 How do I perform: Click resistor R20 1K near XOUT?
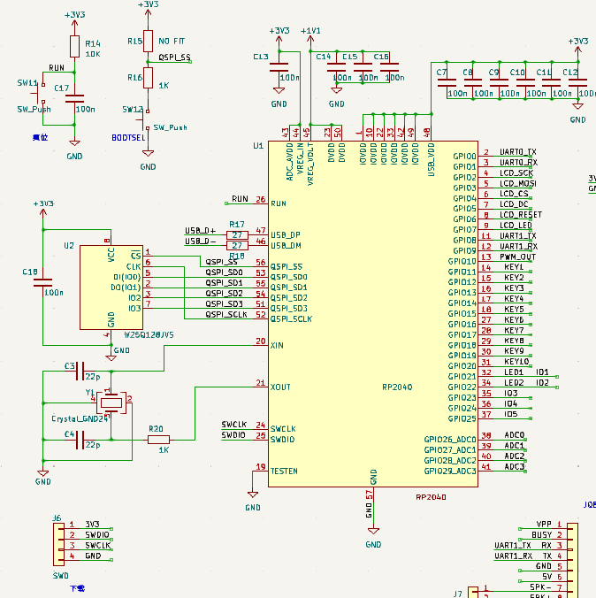158,440
